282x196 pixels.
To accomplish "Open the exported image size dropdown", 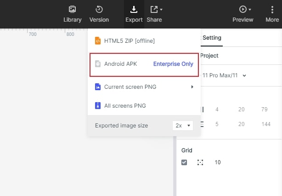I will point(183,125).
